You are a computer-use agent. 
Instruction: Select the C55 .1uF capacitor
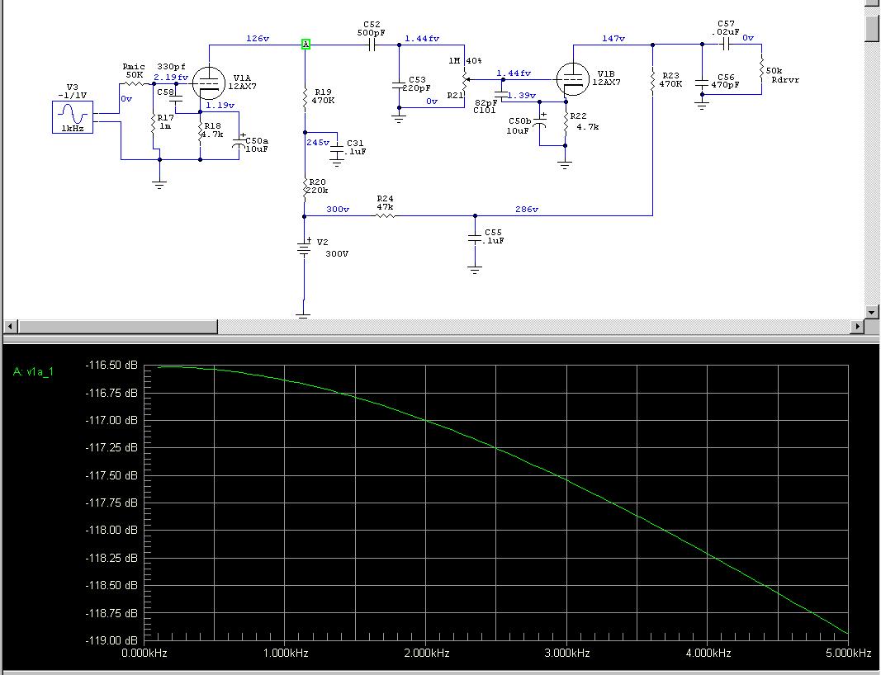click(x=475, y=238)
